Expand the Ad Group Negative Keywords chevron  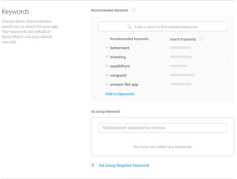pyautogui.click(x=93, y=165)
